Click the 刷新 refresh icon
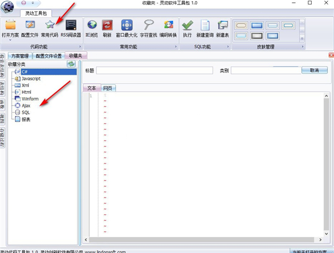The image size is (334, 253). tap(107, 26)
